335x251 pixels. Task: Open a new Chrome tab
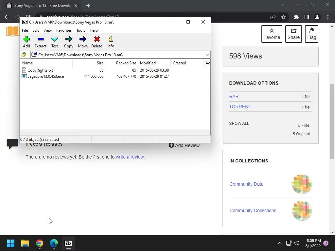(x=88, y=6)
